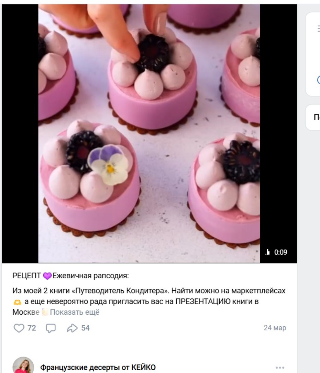This screenshot has width=320, height=373.
Task: Open the КЕЙКО group avatar photo
Action: point(23,366)
